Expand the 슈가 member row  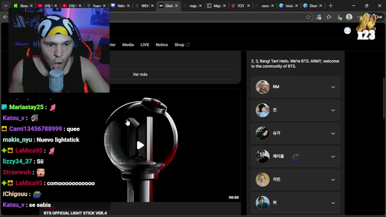point(296,133)
